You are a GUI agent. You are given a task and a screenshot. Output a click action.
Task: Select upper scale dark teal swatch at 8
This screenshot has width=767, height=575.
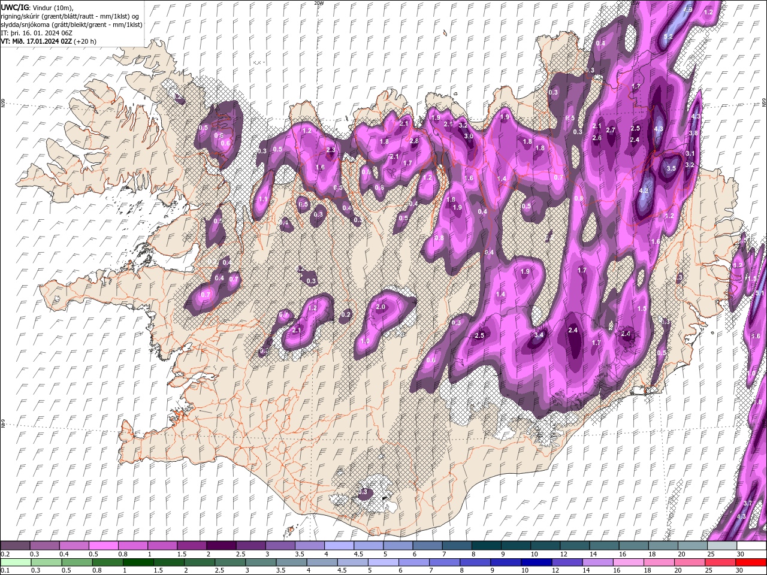tap(487, 546)
